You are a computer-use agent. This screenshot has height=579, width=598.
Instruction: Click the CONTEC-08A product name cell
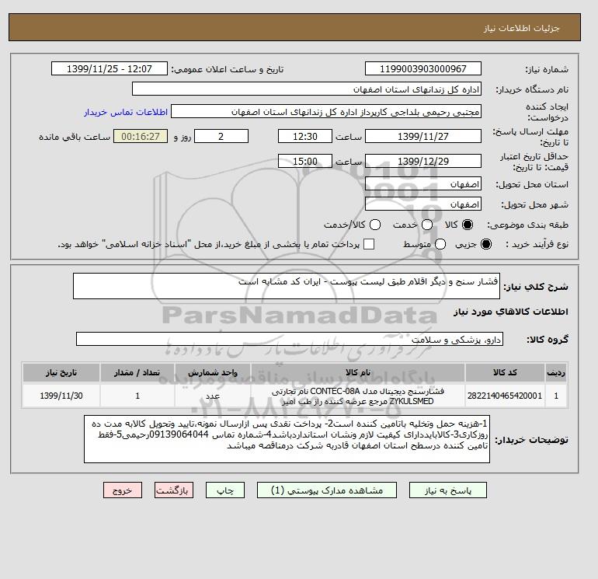[x=358, y=396]
